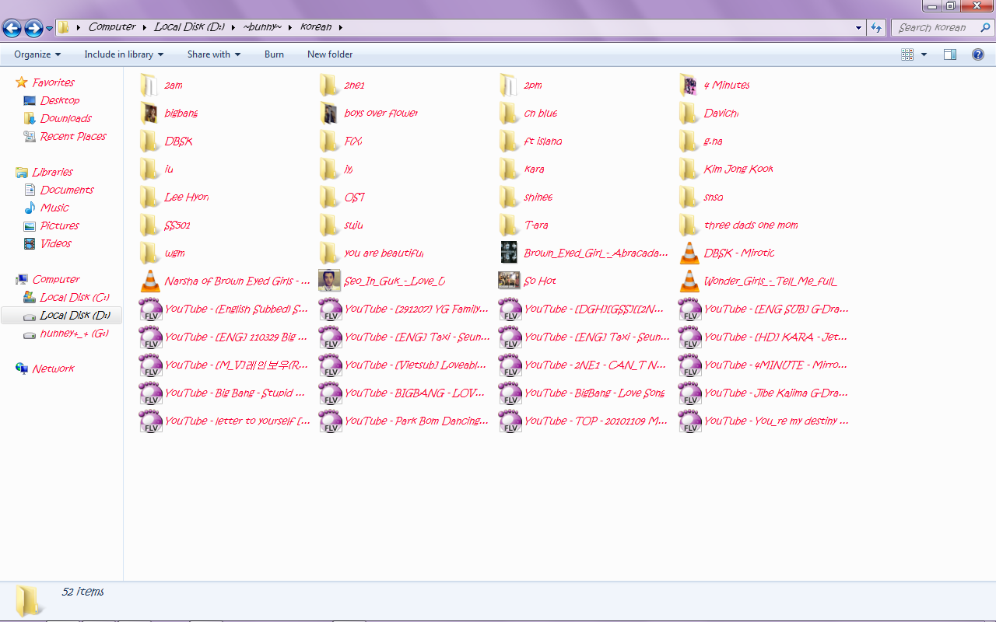The width and height of the screenshot is (996, 622).
Task: Select Desktop in Favorites
Action: 60,100
